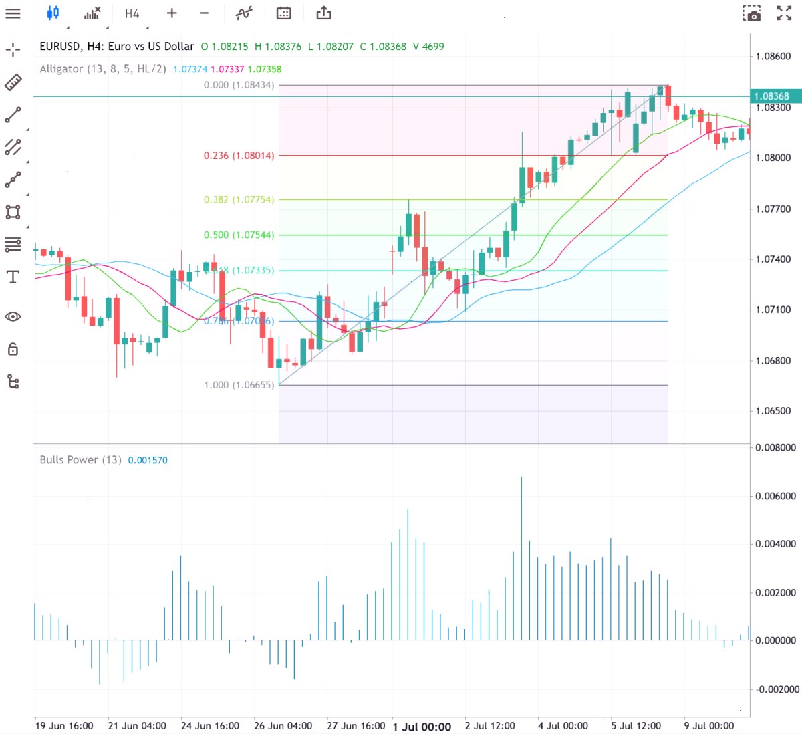Select the crosshair cursor tool

pos(13,49)
